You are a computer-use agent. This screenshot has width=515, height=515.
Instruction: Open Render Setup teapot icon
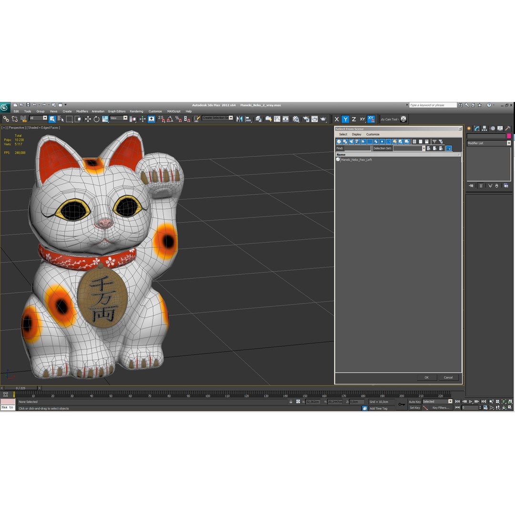306,119
